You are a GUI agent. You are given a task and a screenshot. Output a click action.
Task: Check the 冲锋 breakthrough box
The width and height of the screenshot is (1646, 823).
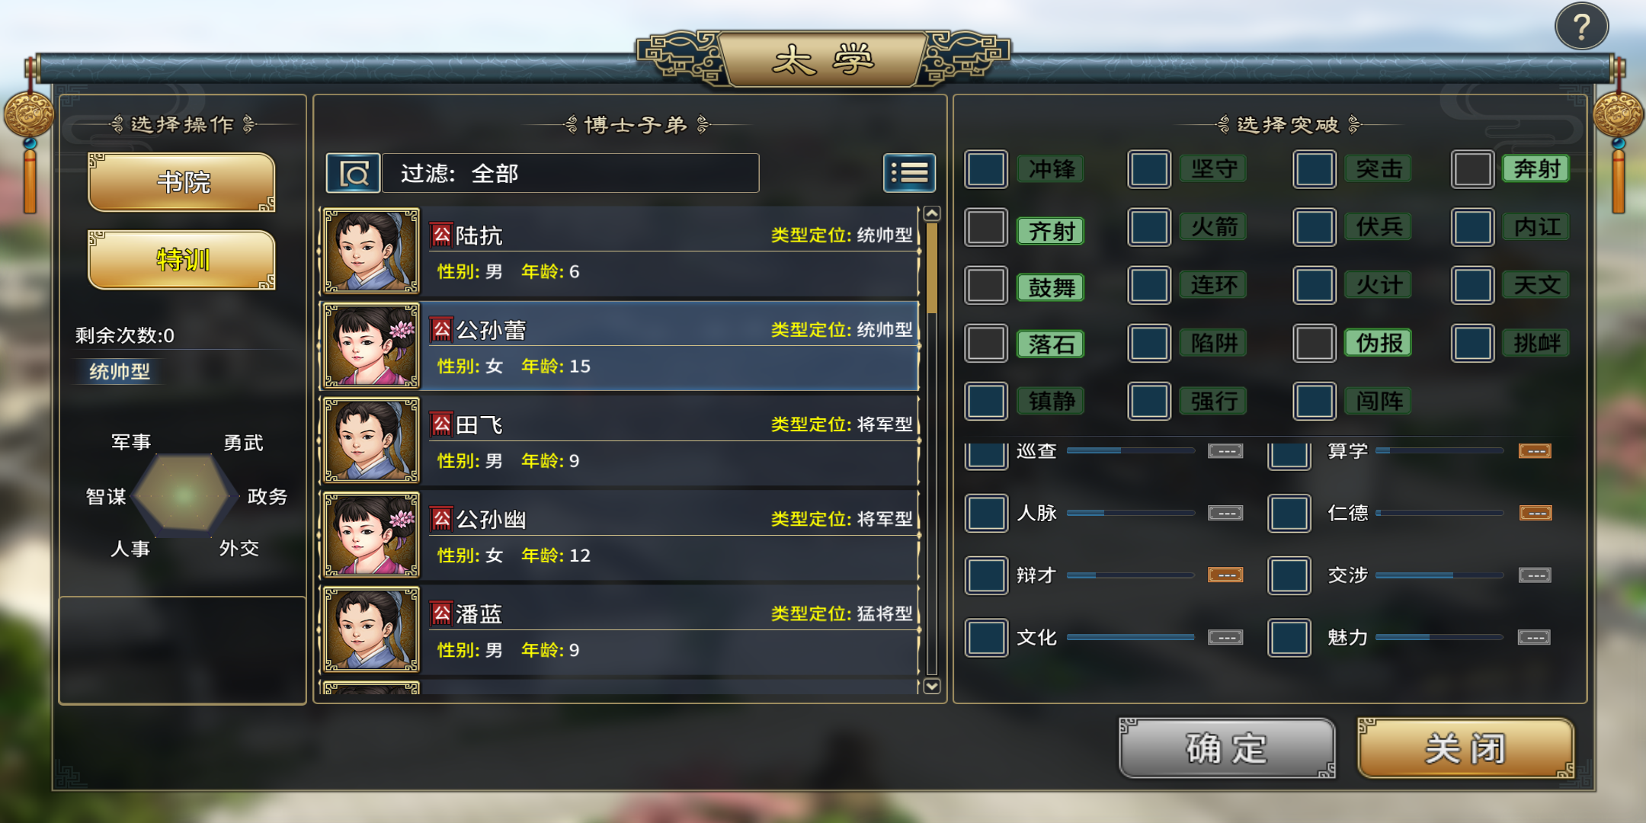(x=986, y=169)
